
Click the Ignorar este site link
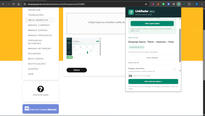(134, 63)
